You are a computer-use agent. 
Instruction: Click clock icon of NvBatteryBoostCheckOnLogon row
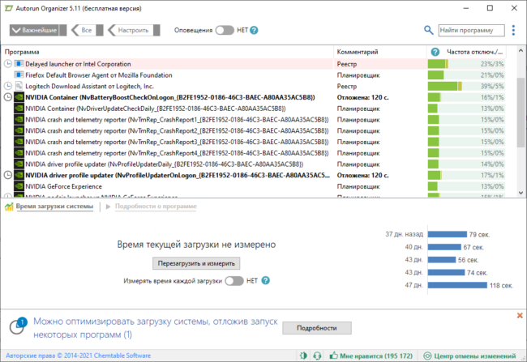[8, 97]
